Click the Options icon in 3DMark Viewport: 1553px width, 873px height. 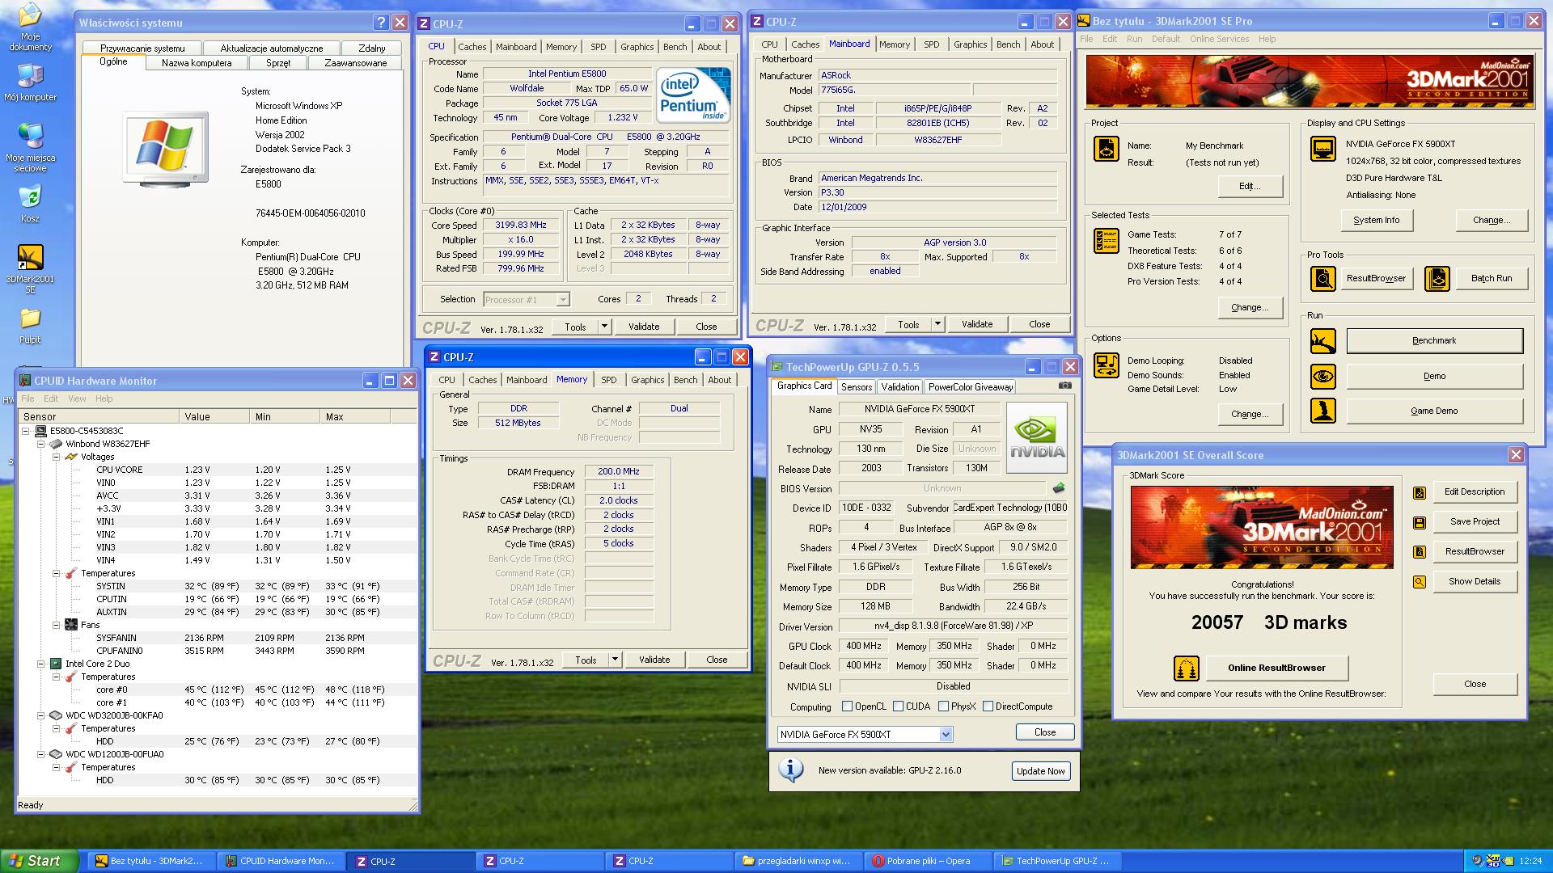1107,365
